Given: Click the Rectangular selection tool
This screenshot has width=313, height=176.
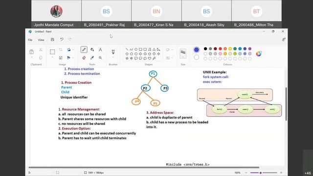Looking at the screenshot, I should pyautogui.click(x=52, y=52).
